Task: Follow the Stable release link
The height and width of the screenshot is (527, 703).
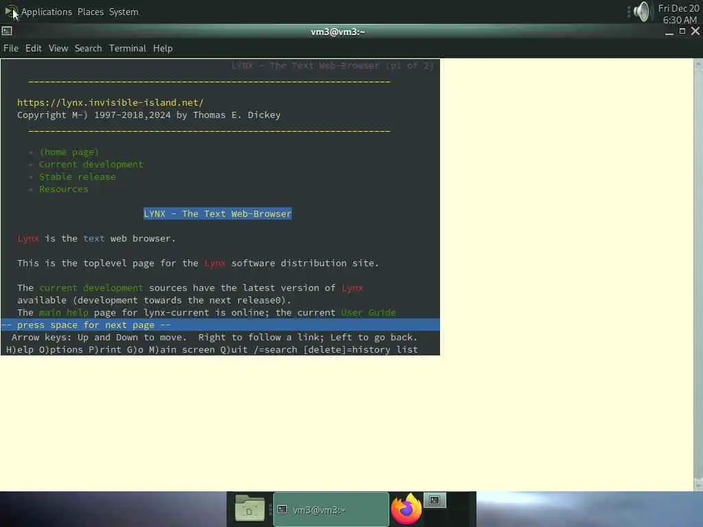Action: (x=77, y=176)
